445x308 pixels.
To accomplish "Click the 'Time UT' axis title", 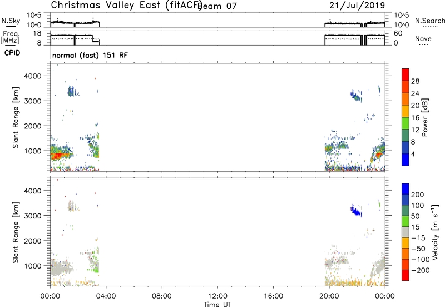I will click(x=217, y=304).
